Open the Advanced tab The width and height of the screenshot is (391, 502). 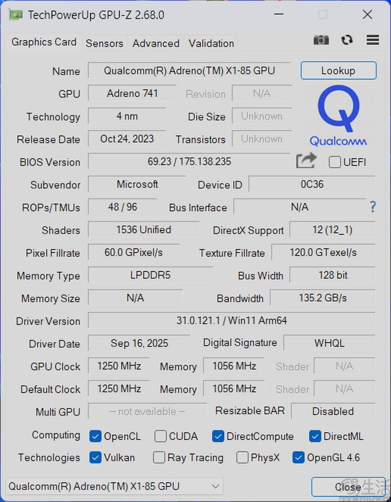pos(156,43)
